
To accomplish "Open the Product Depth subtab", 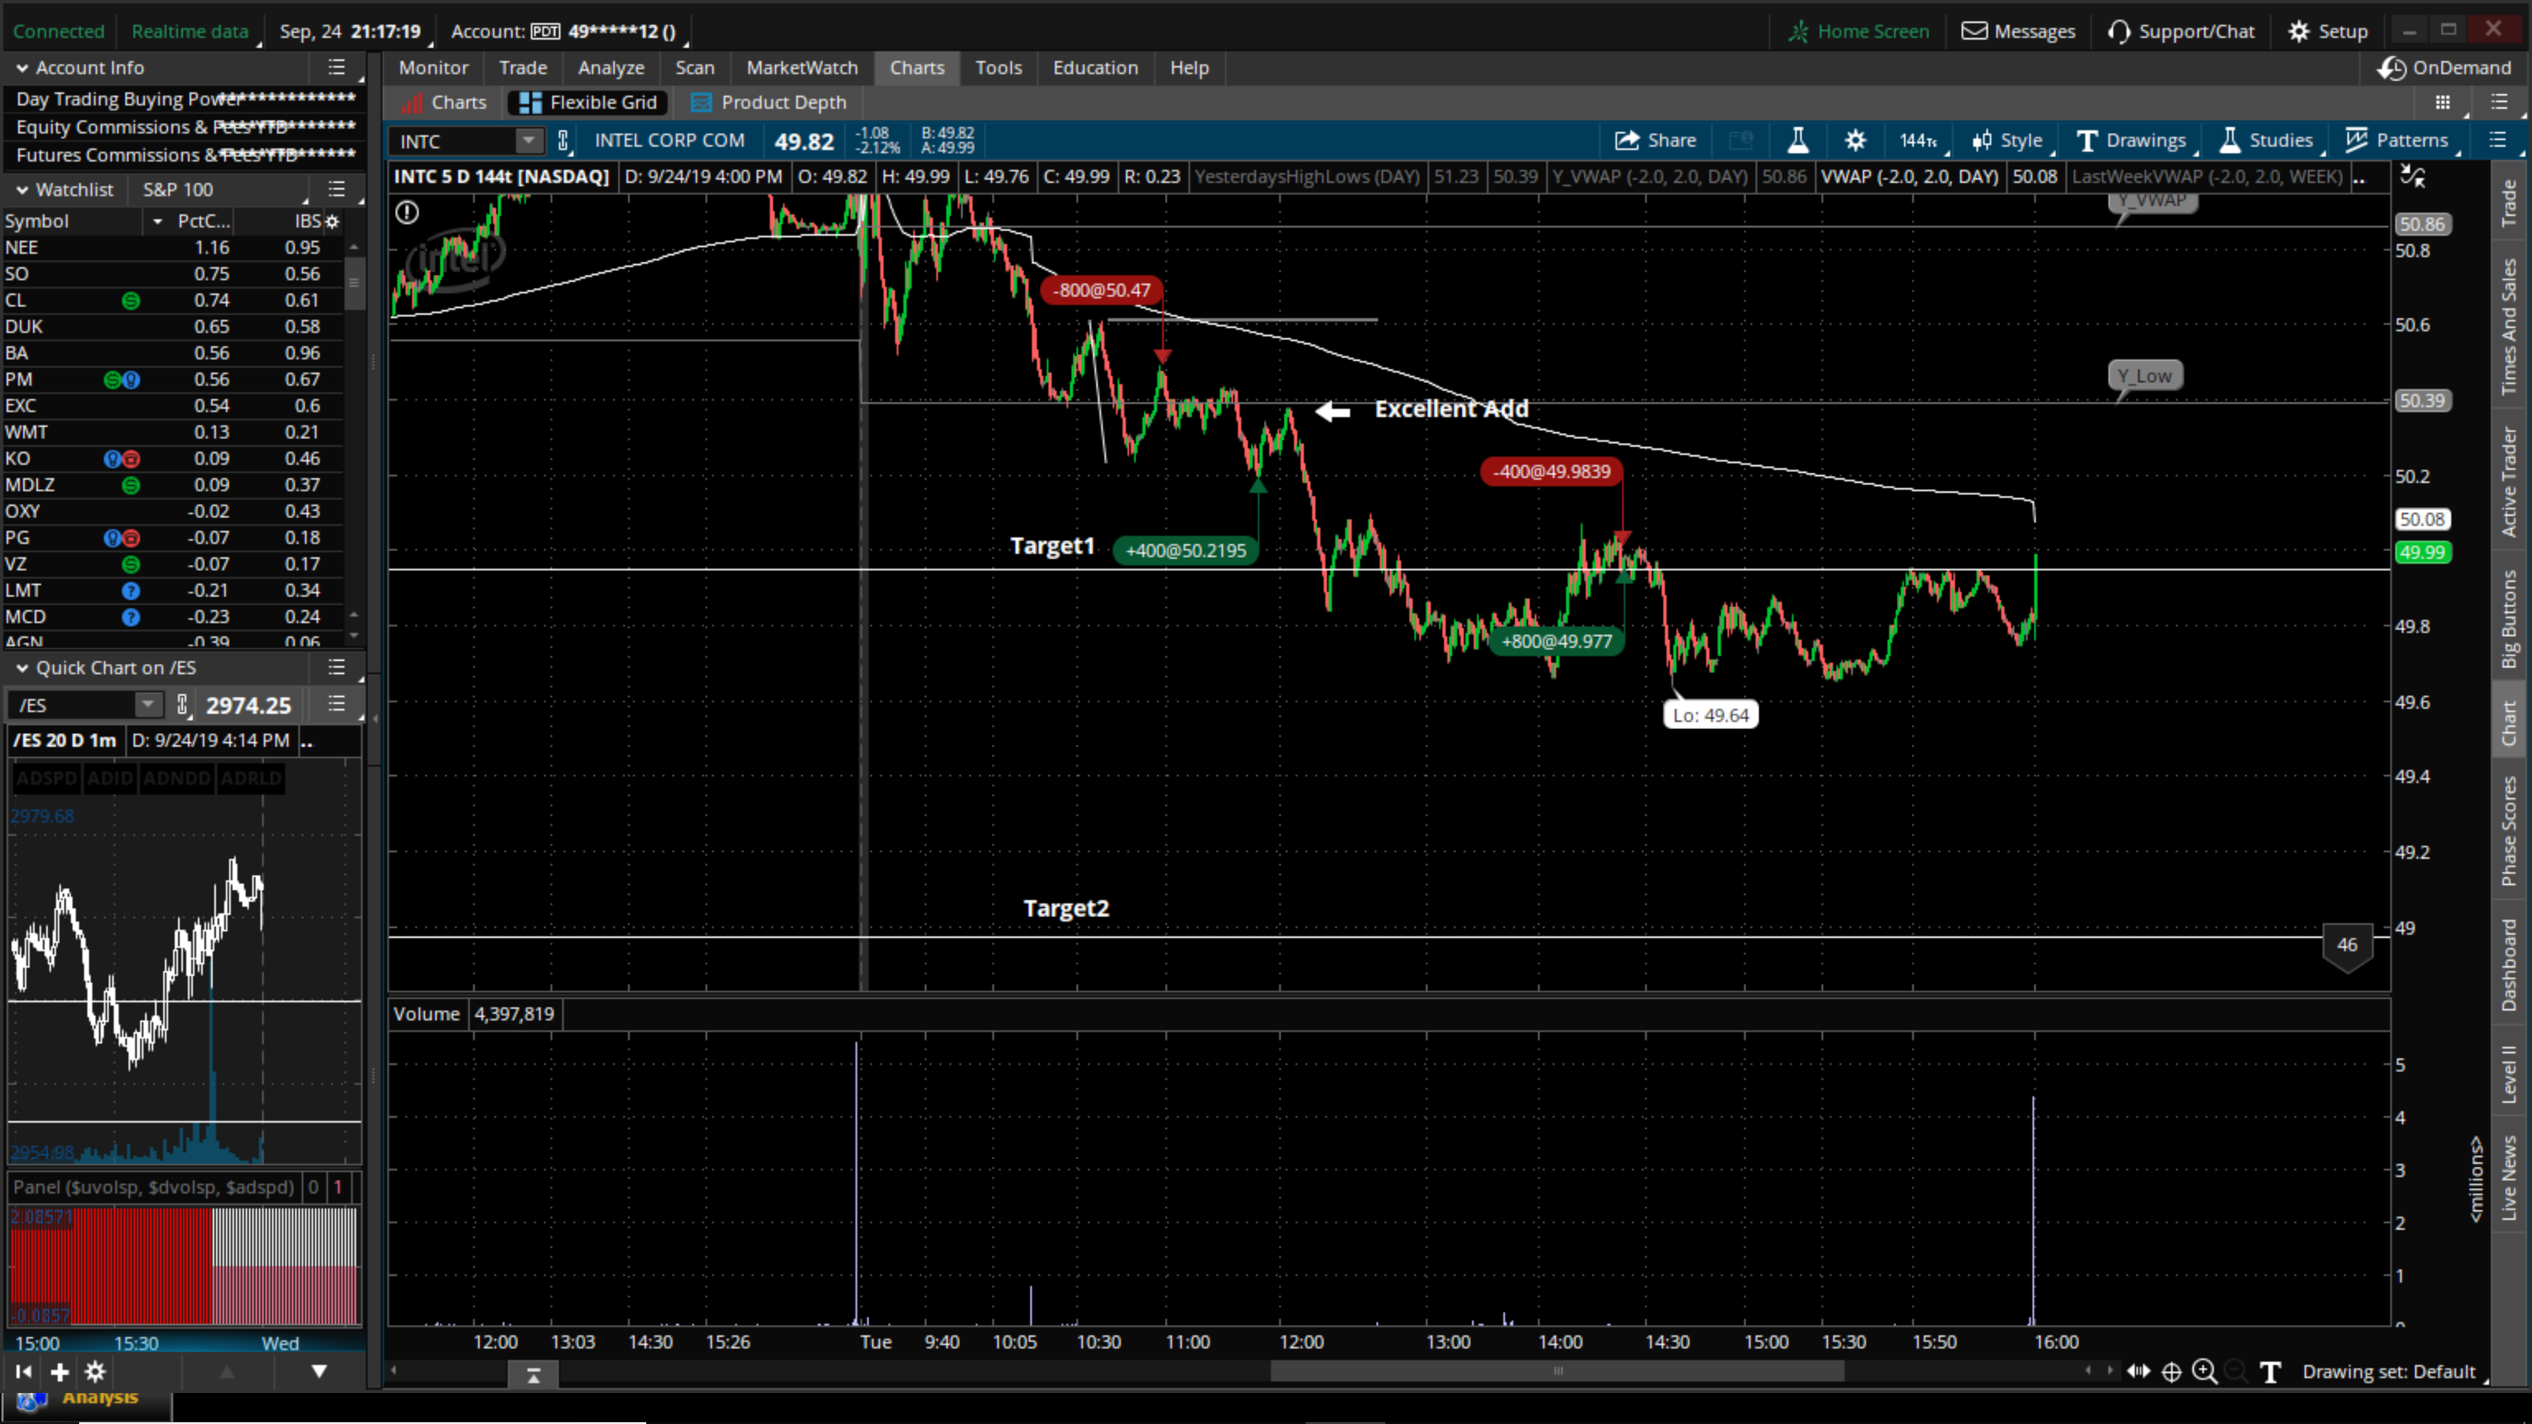I will coord(769,102).
